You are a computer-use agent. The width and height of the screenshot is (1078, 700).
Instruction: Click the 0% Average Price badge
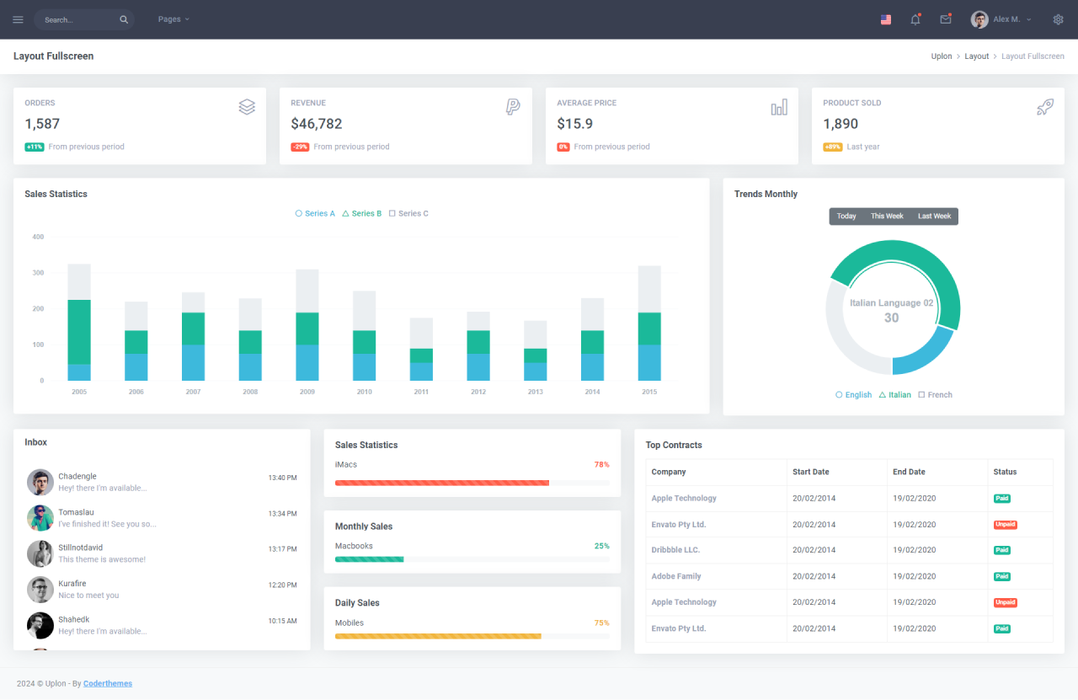(563, 147)
